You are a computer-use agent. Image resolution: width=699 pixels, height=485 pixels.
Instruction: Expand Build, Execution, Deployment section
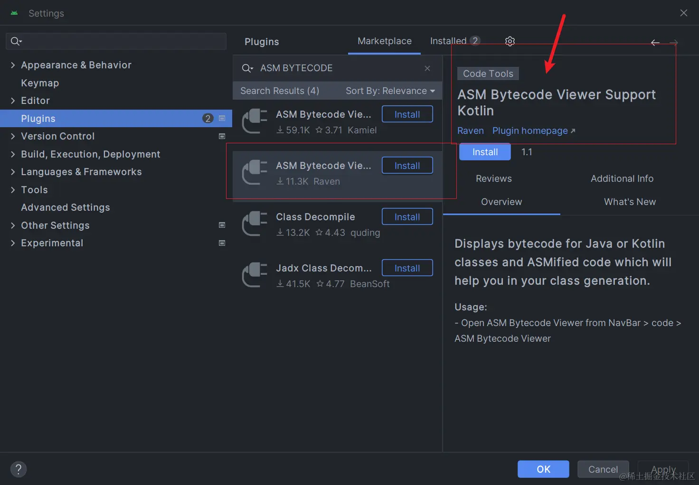click(13, 154)
